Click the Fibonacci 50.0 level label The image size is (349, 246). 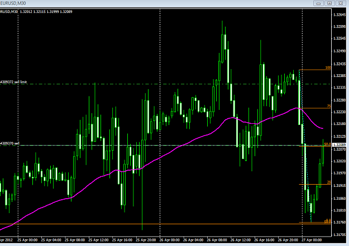pyautogui.click(x=327, y=144)
